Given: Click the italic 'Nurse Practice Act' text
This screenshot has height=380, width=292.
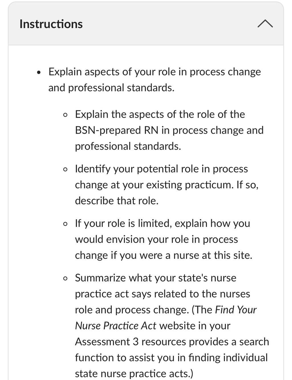Looking at the screenshot, I should (115, 326).
